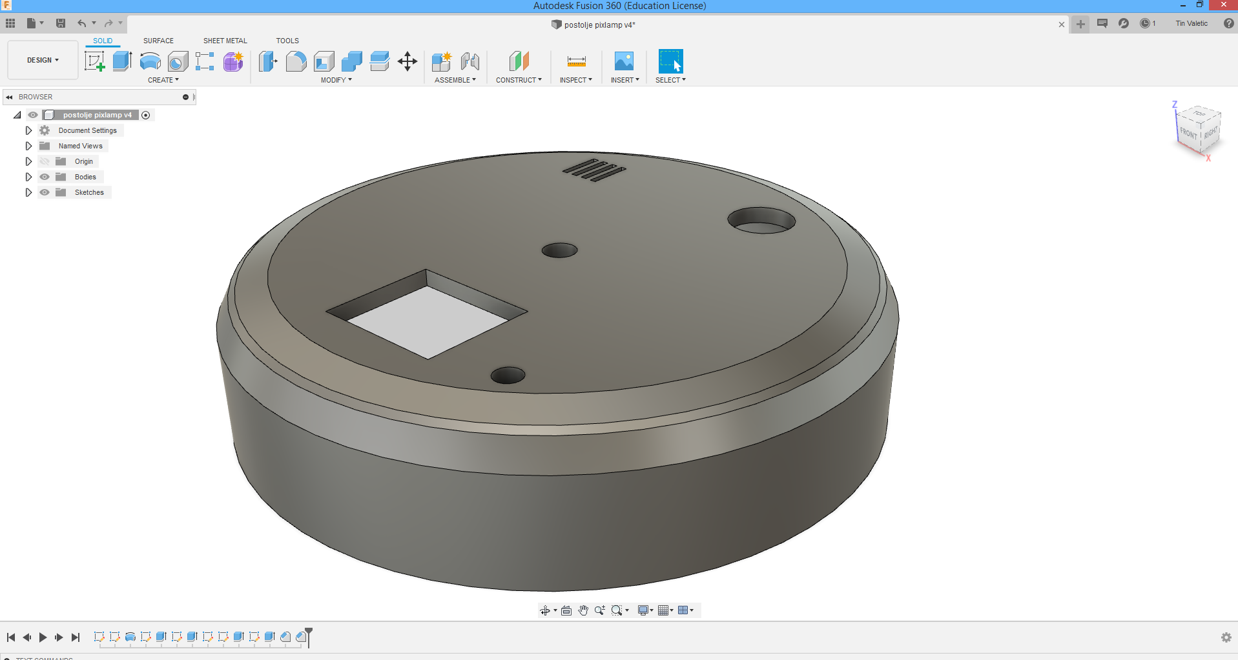
Task: Play the timeline
Action: [43, 637]
